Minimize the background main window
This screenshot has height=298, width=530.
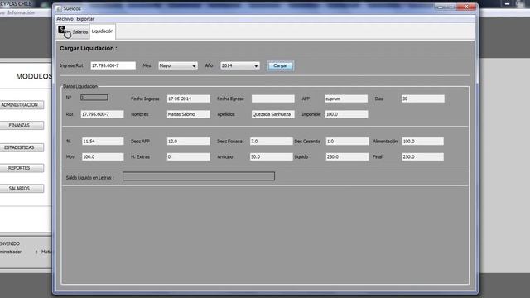pyautogui.click(x=507, y=3)
